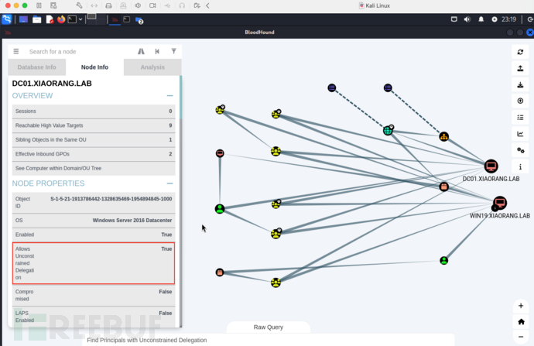
Task: Click Find Principals with Unconstrained Delegation text
Action: pos(147,340)
